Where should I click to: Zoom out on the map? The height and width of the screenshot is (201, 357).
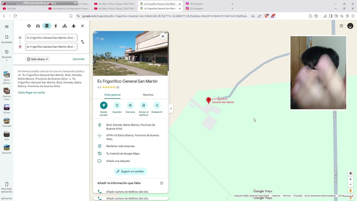[351, 184]
